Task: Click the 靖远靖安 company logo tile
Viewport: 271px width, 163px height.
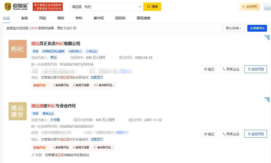Action: [x=18, y=111]
